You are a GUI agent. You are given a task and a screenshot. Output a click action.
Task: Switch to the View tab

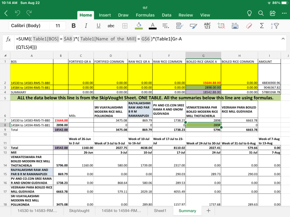[205, 15]
